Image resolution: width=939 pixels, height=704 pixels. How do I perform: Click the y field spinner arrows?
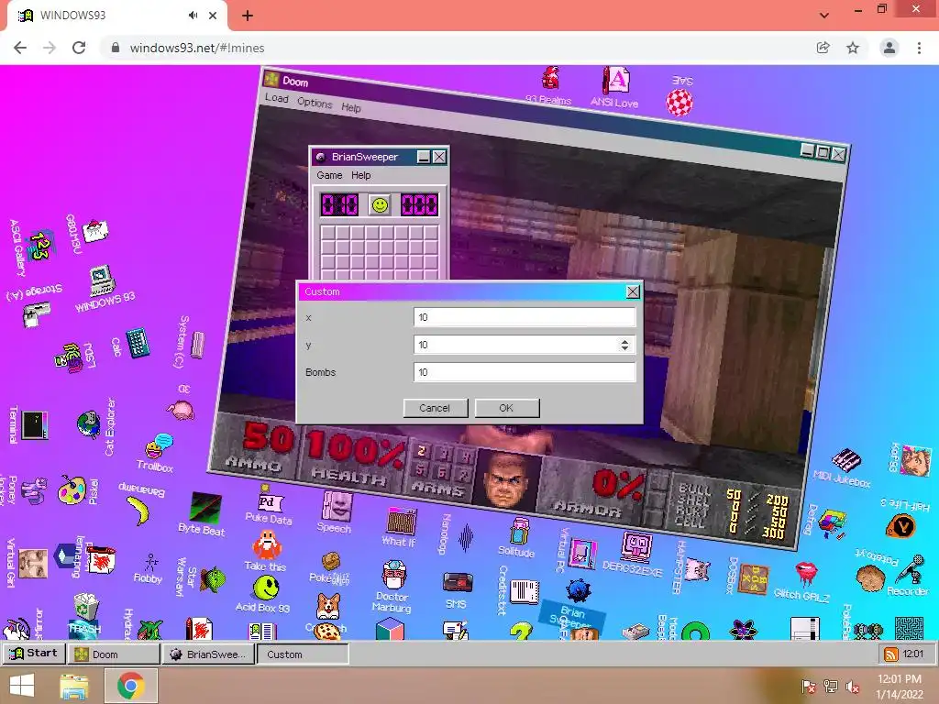tap(624, 345)
